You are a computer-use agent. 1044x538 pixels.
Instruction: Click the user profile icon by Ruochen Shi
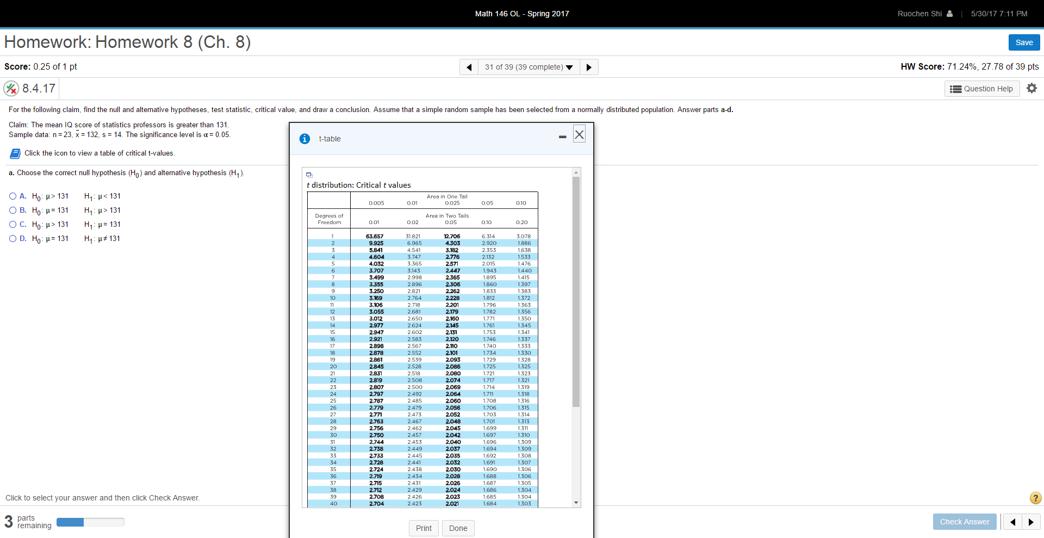pos(949,14)
